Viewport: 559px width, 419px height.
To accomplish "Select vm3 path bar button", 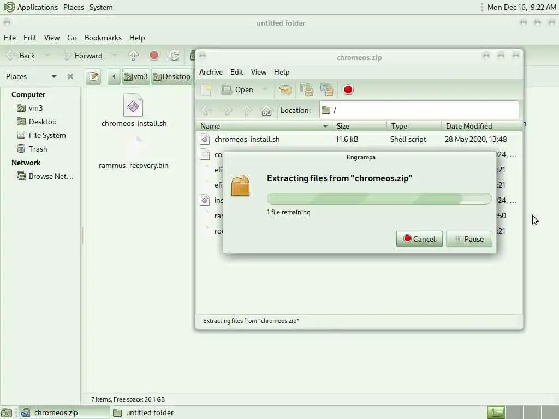I will tap(136, 76).
